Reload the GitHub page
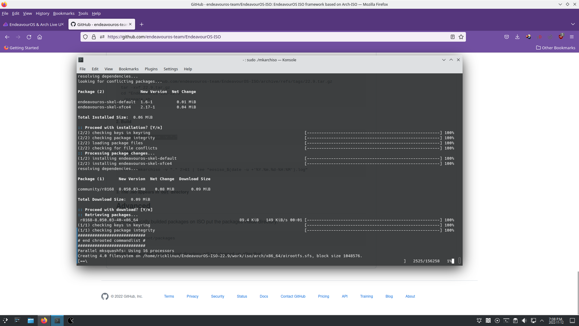 [29, 37]
